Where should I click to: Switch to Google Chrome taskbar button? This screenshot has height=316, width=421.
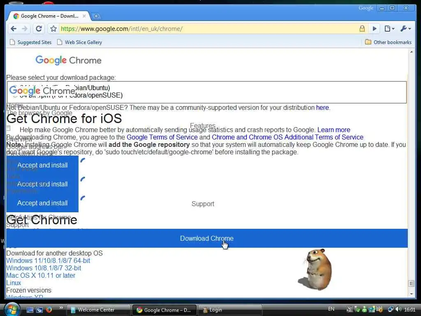point(164,310)
